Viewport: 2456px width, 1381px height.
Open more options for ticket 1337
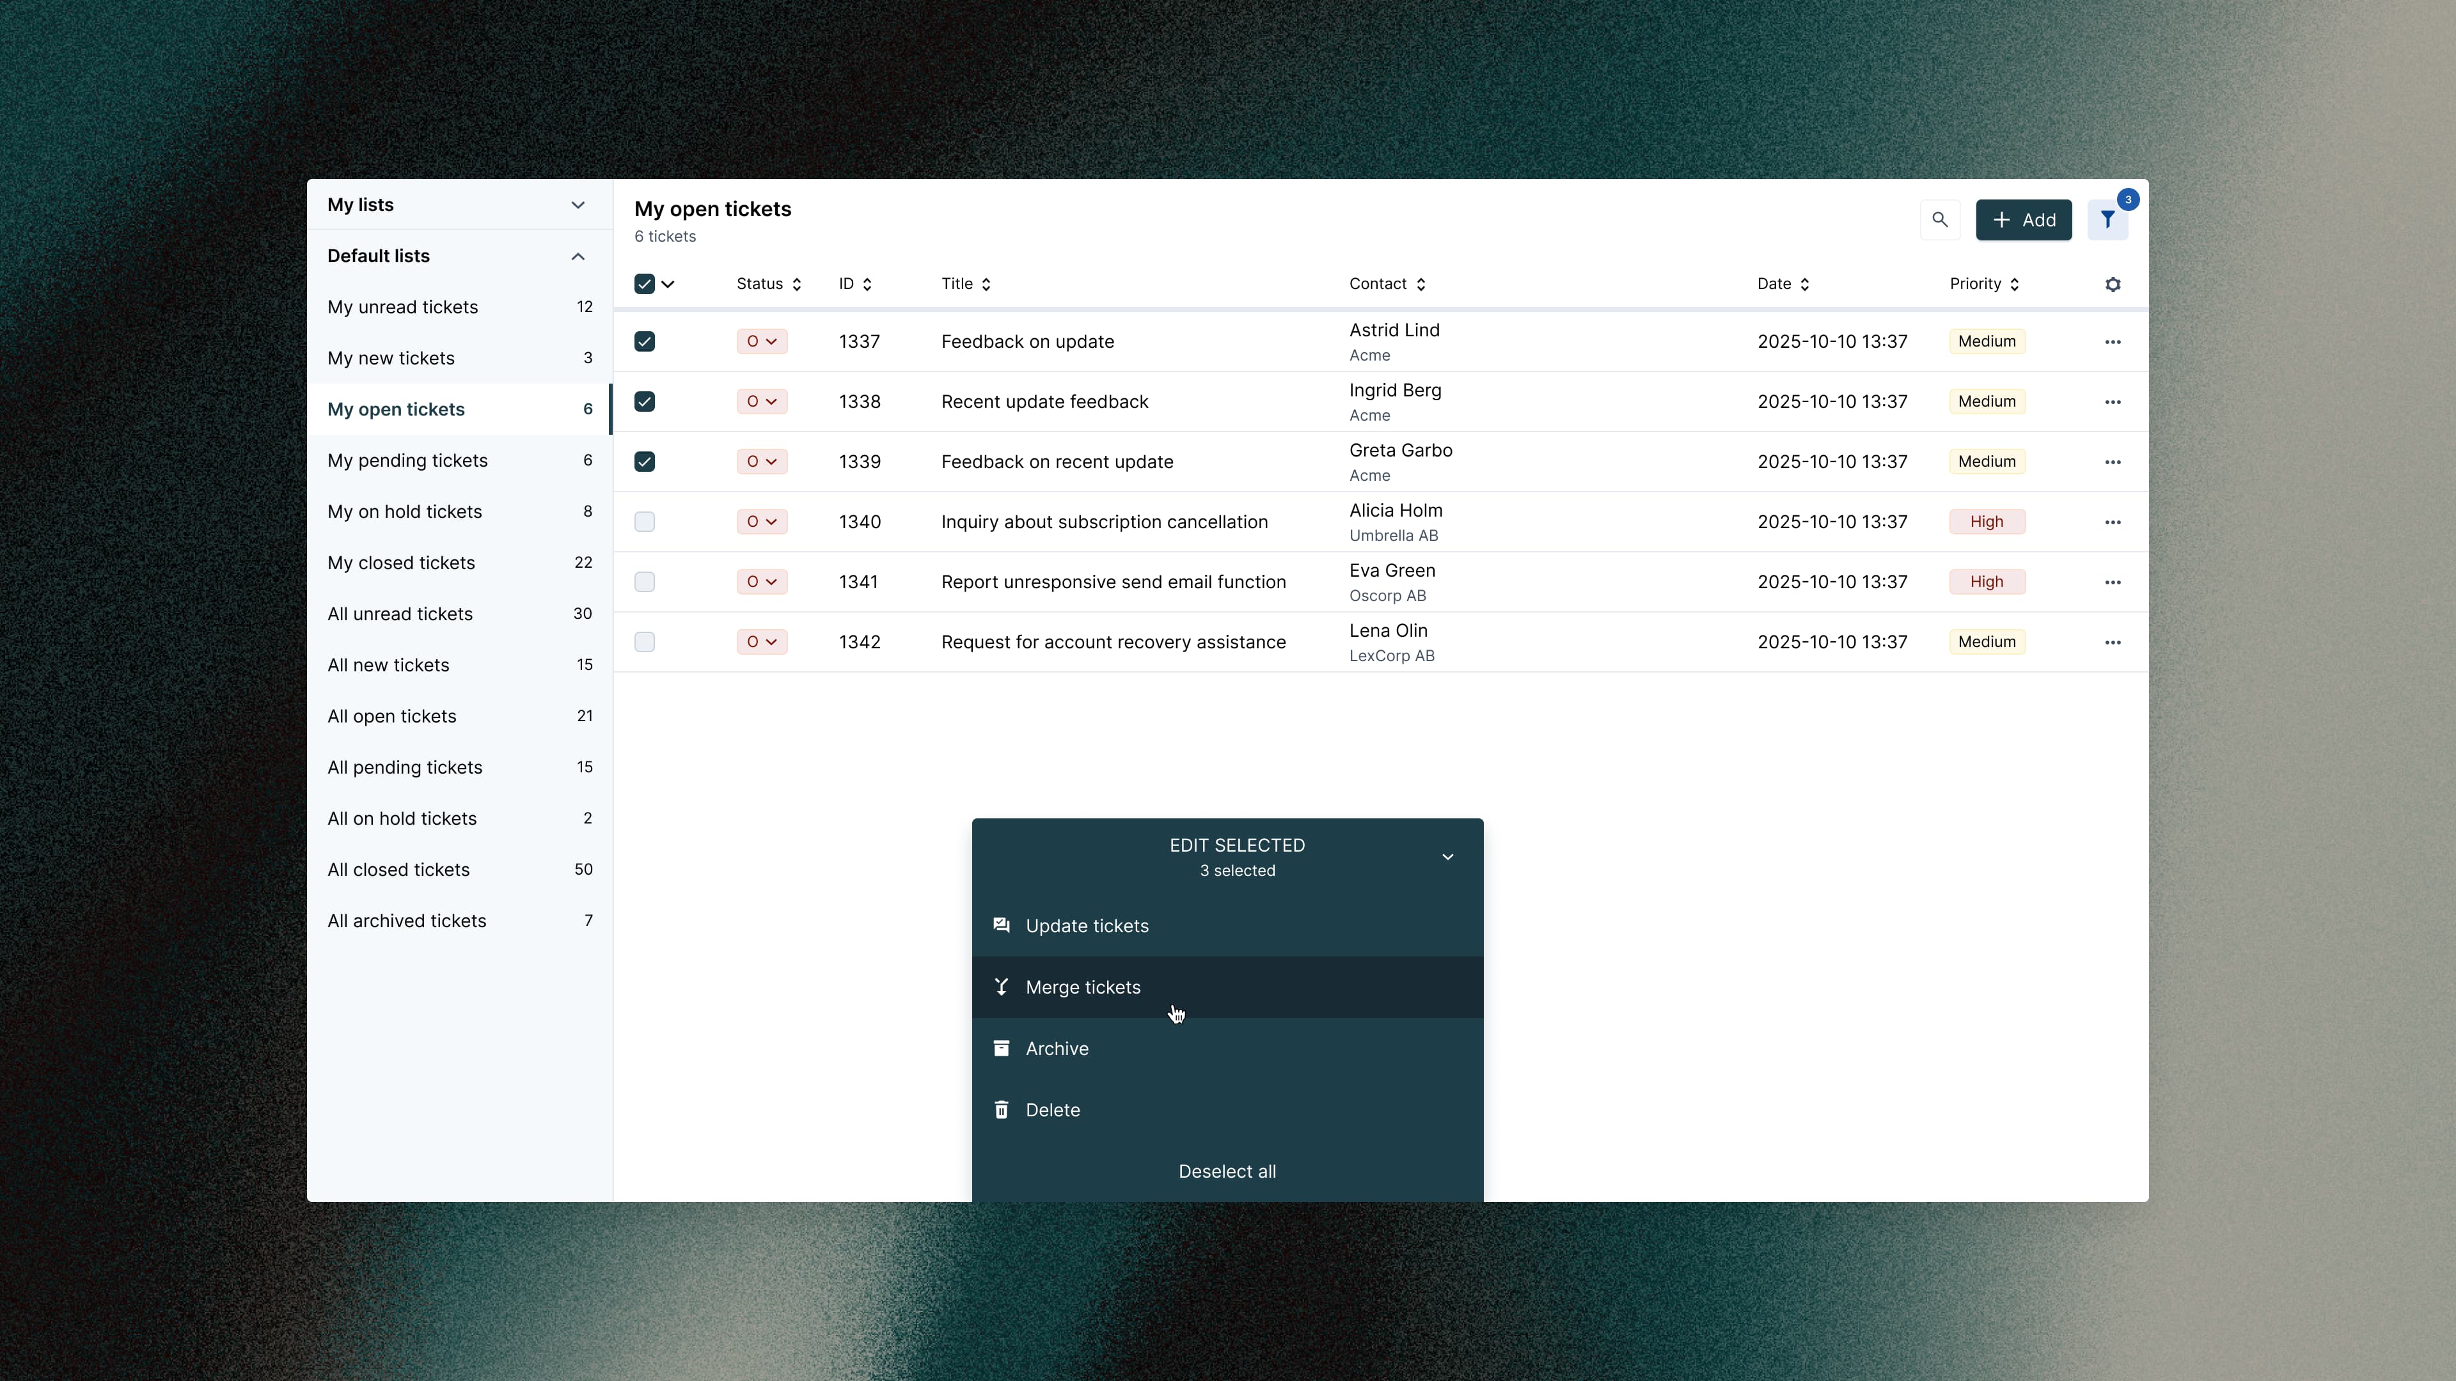tap(2112, 341)
